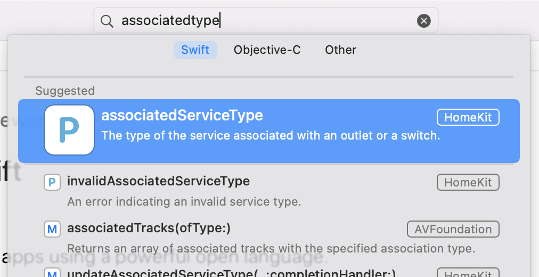Open the associatedTracks(ofType:) result
The height and width of the screenshot is (277, 539).
click(149, 229)
